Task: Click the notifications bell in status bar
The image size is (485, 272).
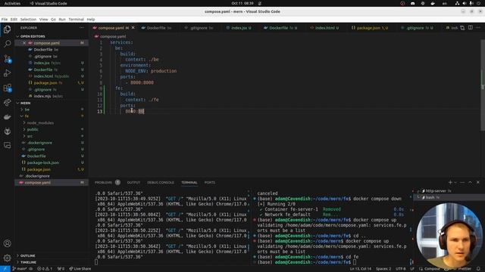Action: click(478, 269)
